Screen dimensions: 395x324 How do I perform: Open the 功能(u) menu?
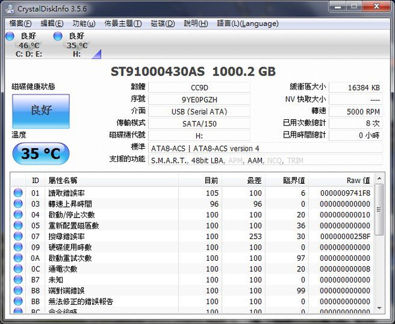click(x=84, y=24)
